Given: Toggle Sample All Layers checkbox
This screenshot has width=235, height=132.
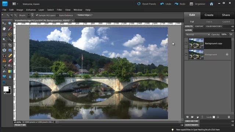Looking at the screenshot, I should tap(37, 15).
